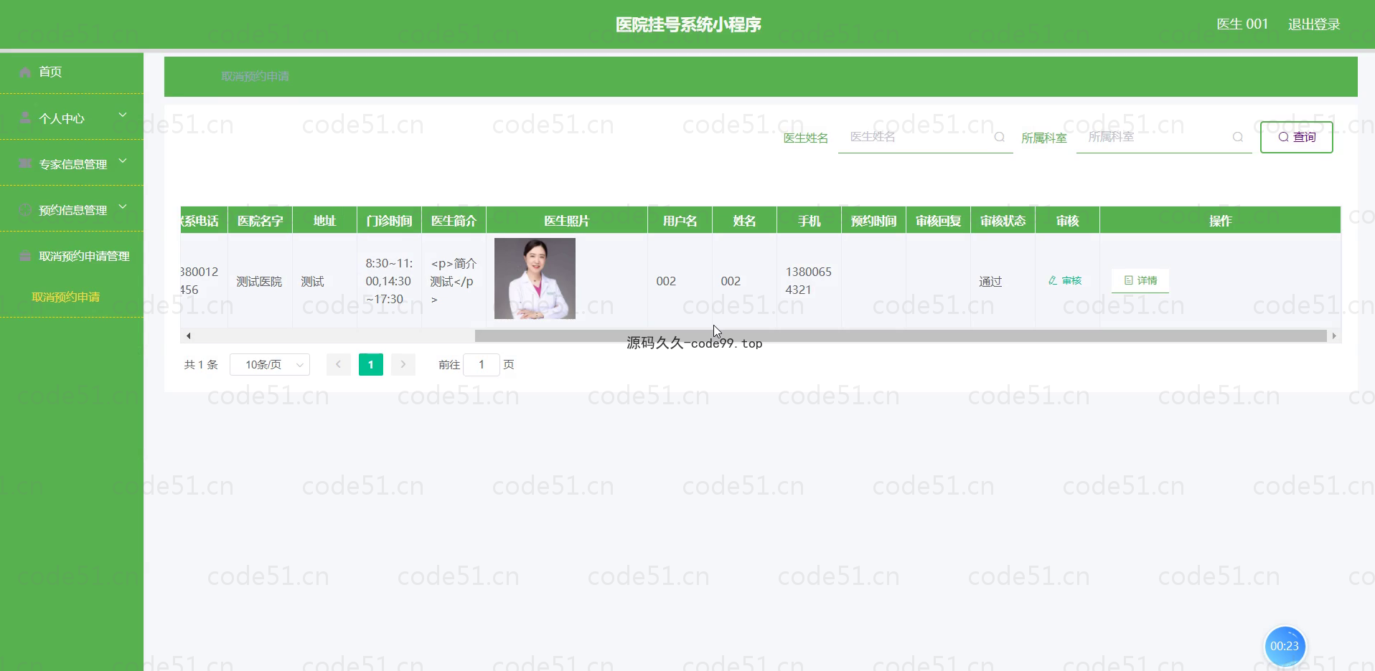Screen dimensions: 1375x671
Task: Click the 医生简介 column header
Action: [454, 221]
